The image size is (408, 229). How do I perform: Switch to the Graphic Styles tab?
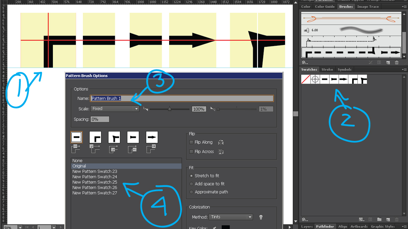point(383,227)
